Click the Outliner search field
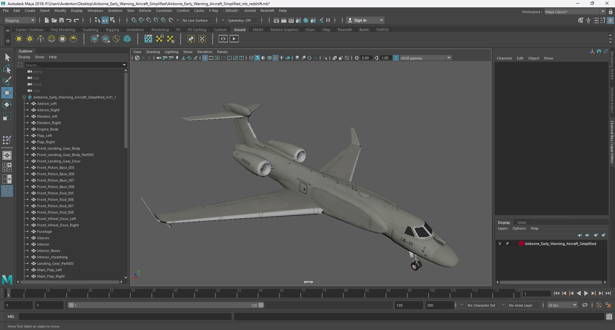 click(73, 65)
